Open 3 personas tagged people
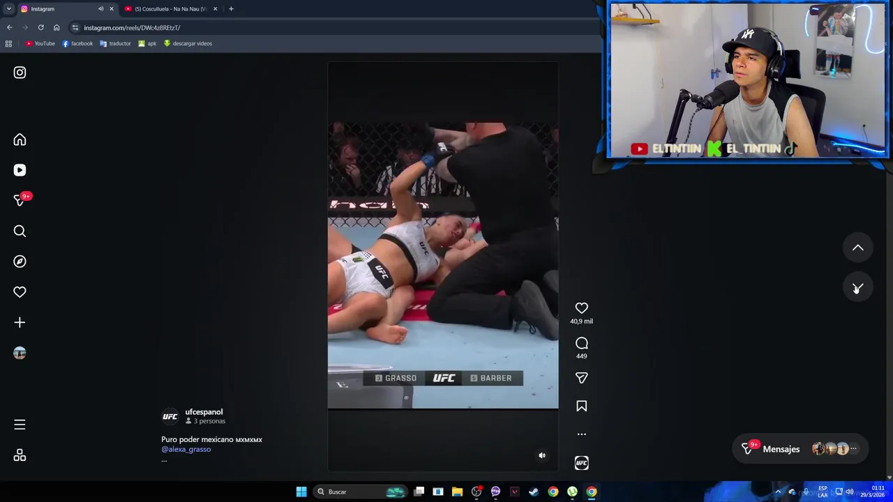The image size is (893, 502). pyautogui.click(x=205, y=421)
